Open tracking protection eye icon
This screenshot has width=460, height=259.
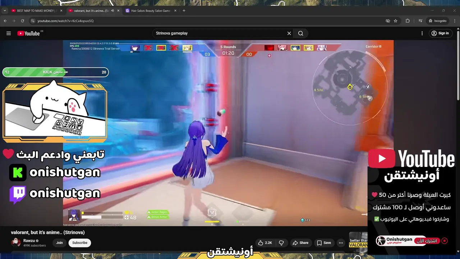388,21
